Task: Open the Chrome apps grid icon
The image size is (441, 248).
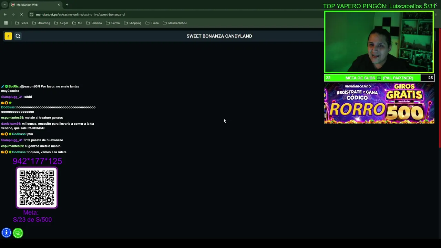Action: pos(6,23)
